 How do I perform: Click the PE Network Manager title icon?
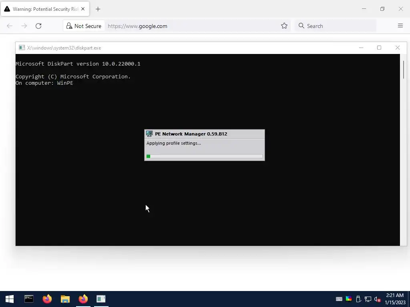[x=149, y=134]
